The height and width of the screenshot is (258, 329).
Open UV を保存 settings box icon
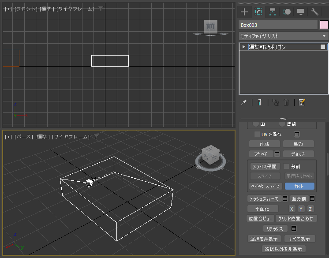pos(297,134)
